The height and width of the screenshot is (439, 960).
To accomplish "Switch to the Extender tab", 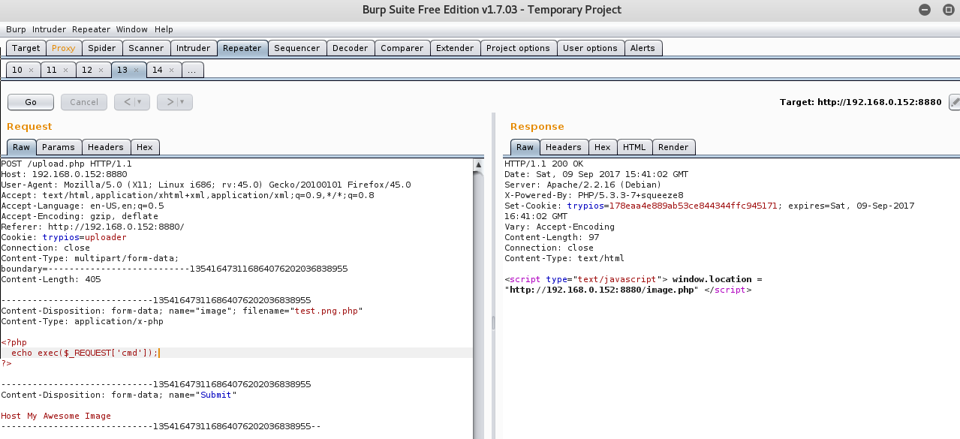I will 455,48.
